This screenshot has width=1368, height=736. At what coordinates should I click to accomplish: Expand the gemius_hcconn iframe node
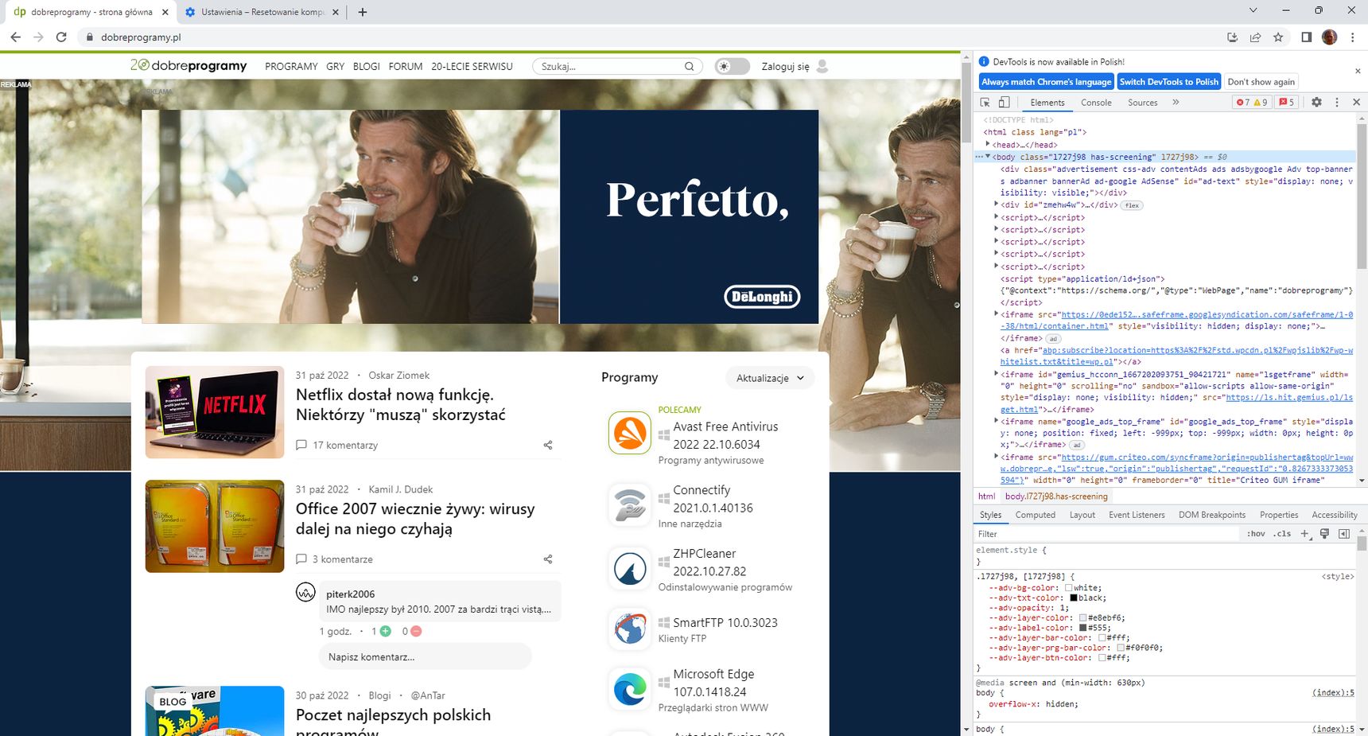pyautogui.click(x=997, y=374)
